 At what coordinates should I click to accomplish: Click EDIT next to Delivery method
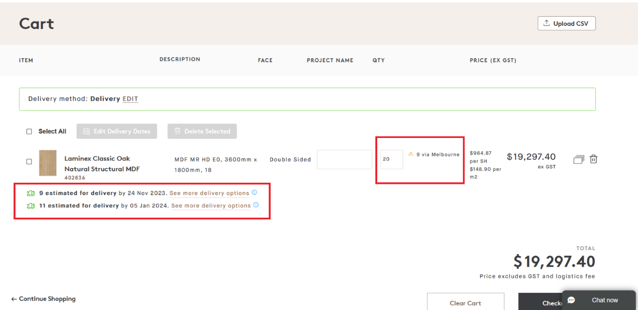click(130, 99)
